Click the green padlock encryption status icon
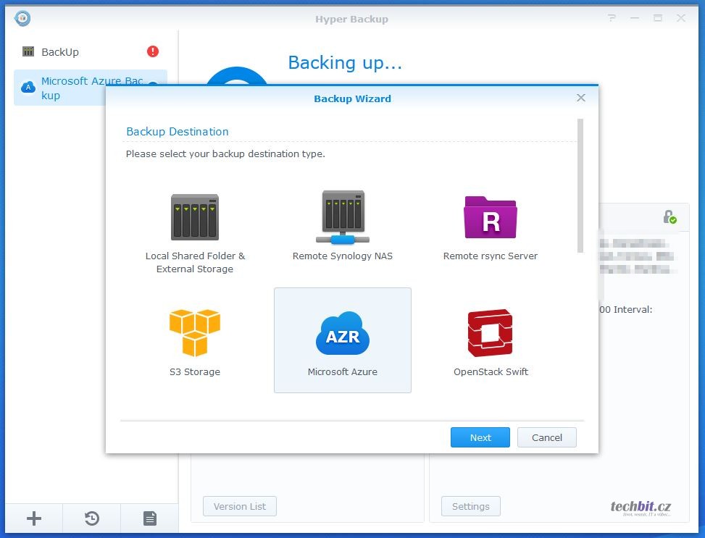The height and width of the screenshot is (538, 705). (669, 217)
